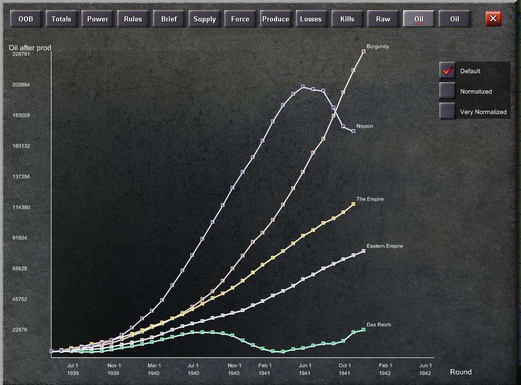Screen dimensions: 521x385
Task: Click the 45752 axis value
Action: point(19,299)
